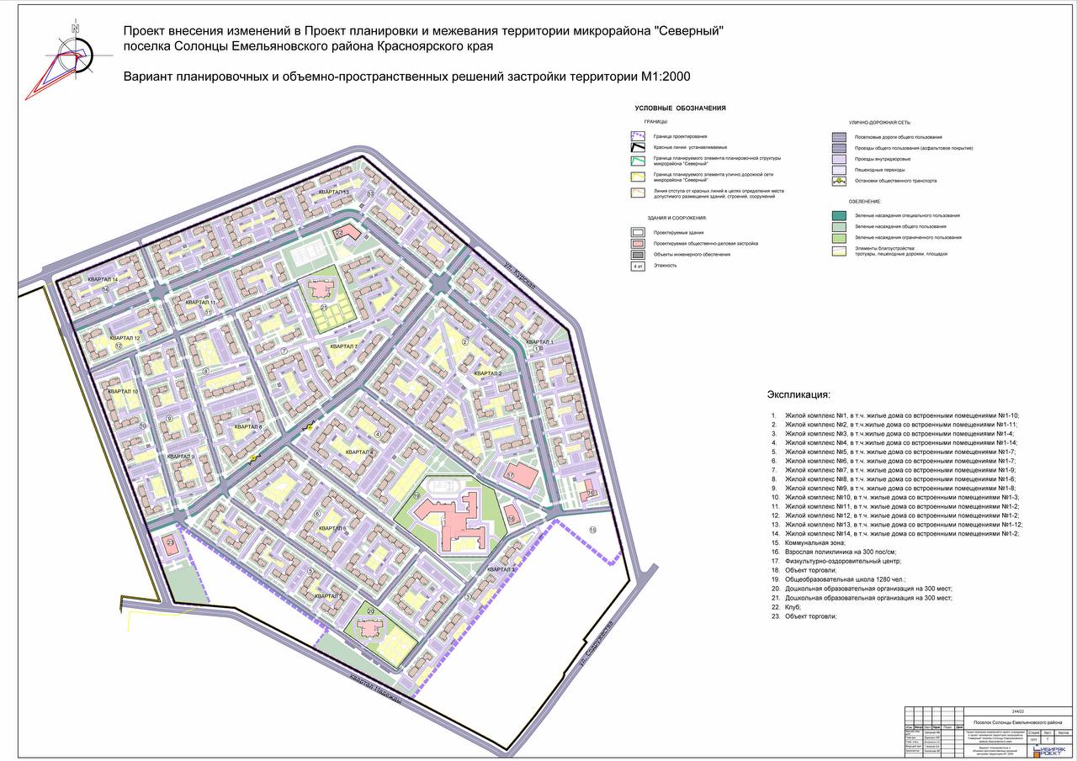This screenshot has height=761, width=1077.
Task: Click the 'КВАРТАЛ 14' map label
Action: coord(103,279)
